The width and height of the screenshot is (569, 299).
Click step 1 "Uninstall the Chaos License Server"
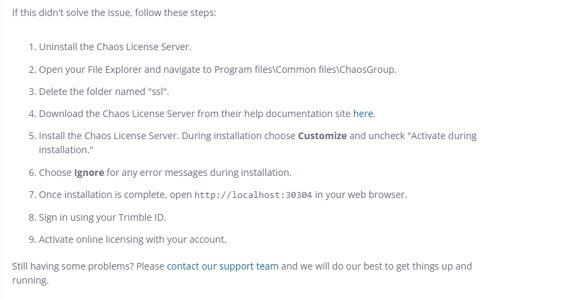coord(115,47)
